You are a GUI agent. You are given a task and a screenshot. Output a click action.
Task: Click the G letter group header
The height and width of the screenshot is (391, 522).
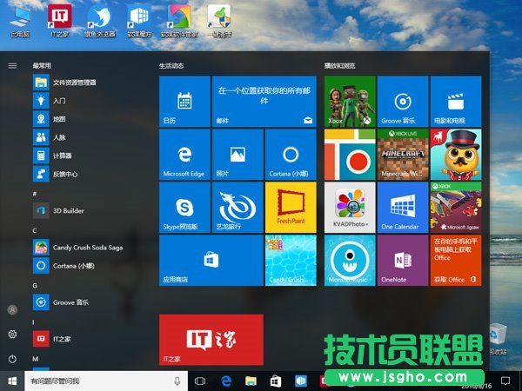coord(35,286)
